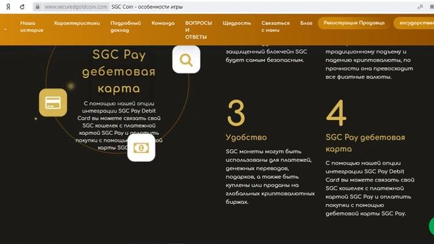Click the padlock secure-site icon

(37, 7)
